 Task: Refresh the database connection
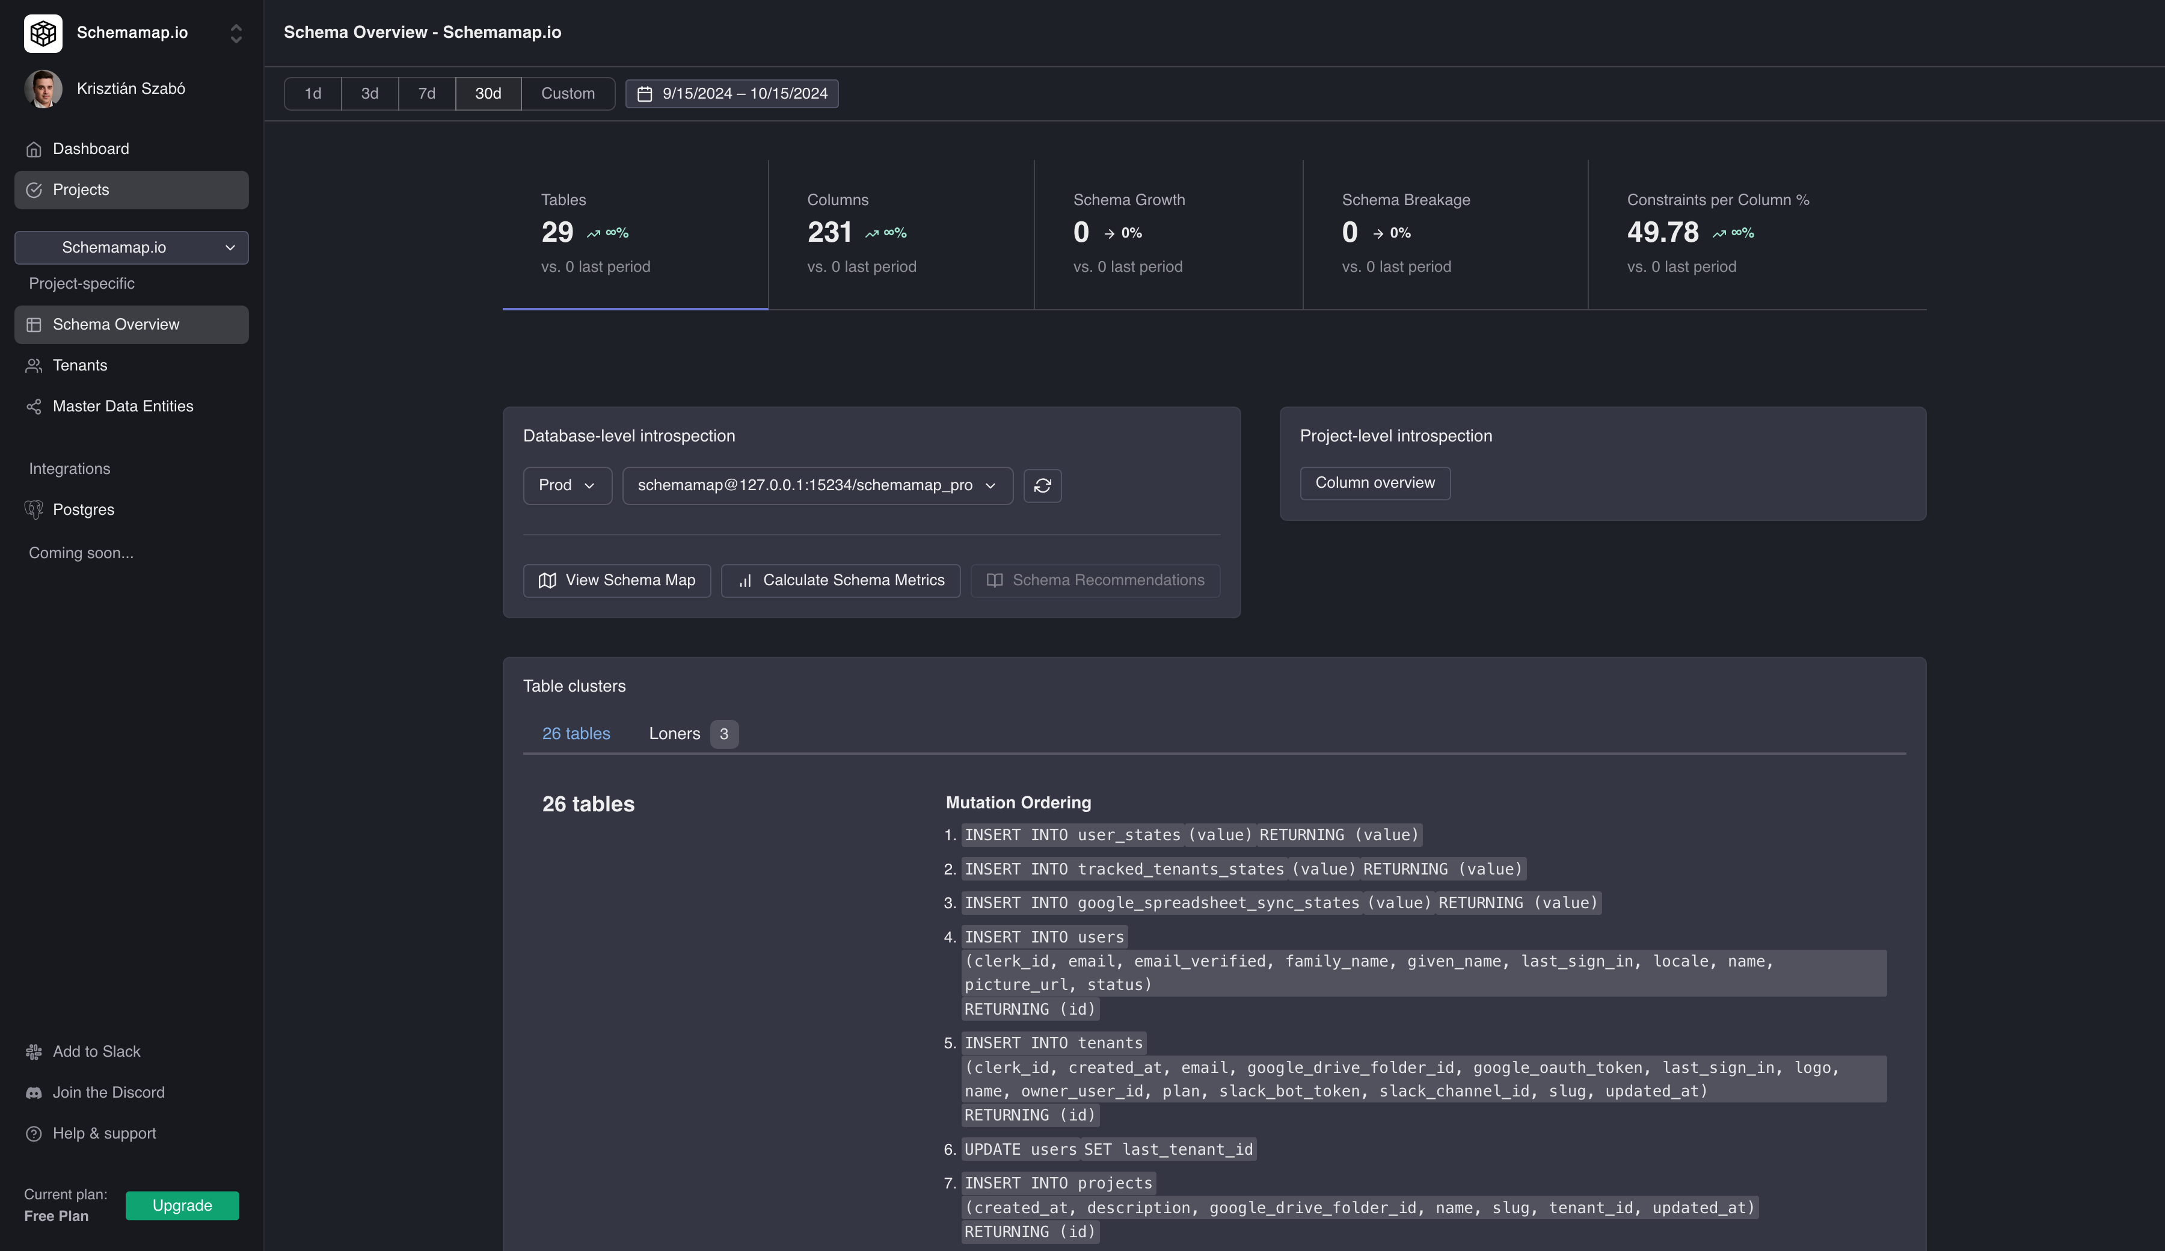pyautogui.click(x=1042, y=485)
